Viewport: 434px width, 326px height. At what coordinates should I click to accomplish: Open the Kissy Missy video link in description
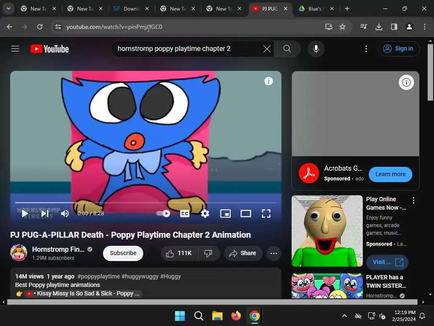coord(83,293)
